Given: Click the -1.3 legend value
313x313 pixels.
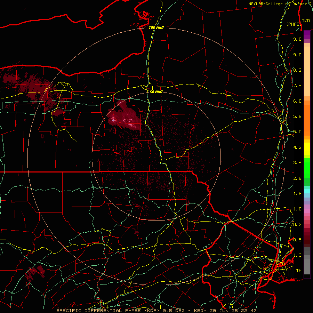Looking at the screenshot, I should [296, 255].
